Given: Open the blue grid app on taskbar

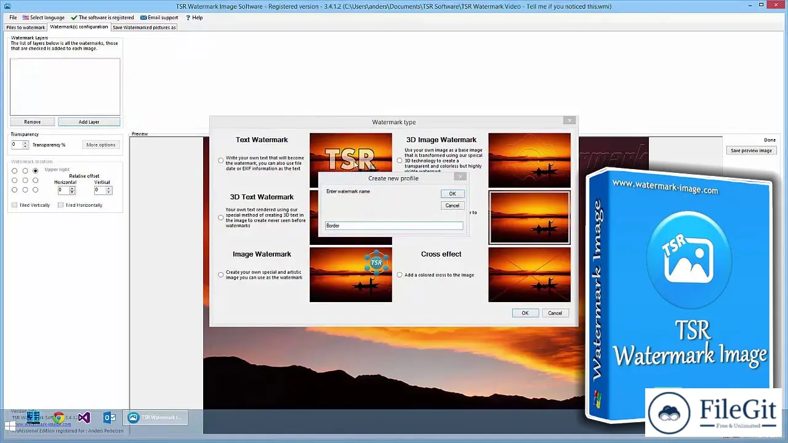Looking at the screenshot, I should pyautogui.click(x=33, y=418).
